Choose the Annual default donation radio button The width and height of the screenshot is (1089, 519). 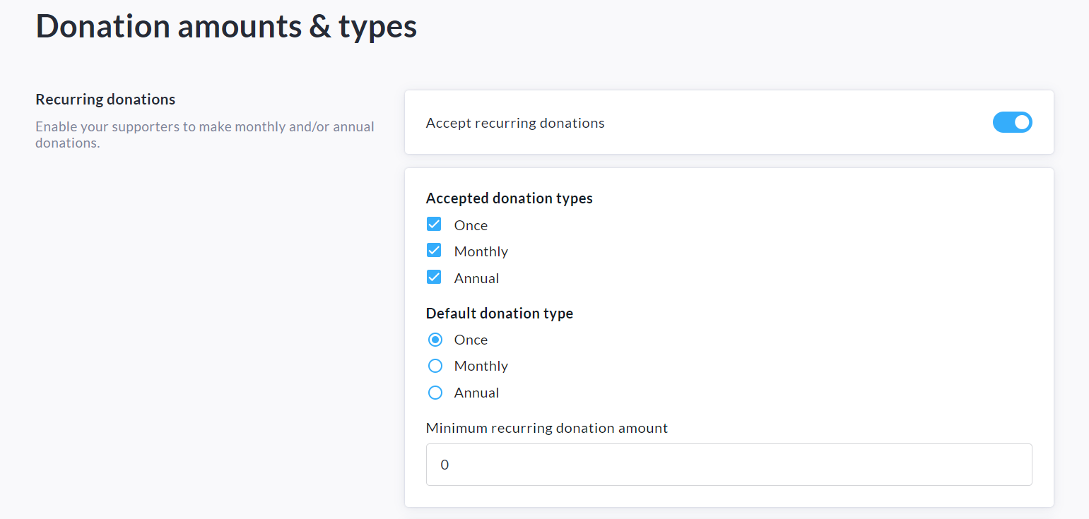click(435, 393)
